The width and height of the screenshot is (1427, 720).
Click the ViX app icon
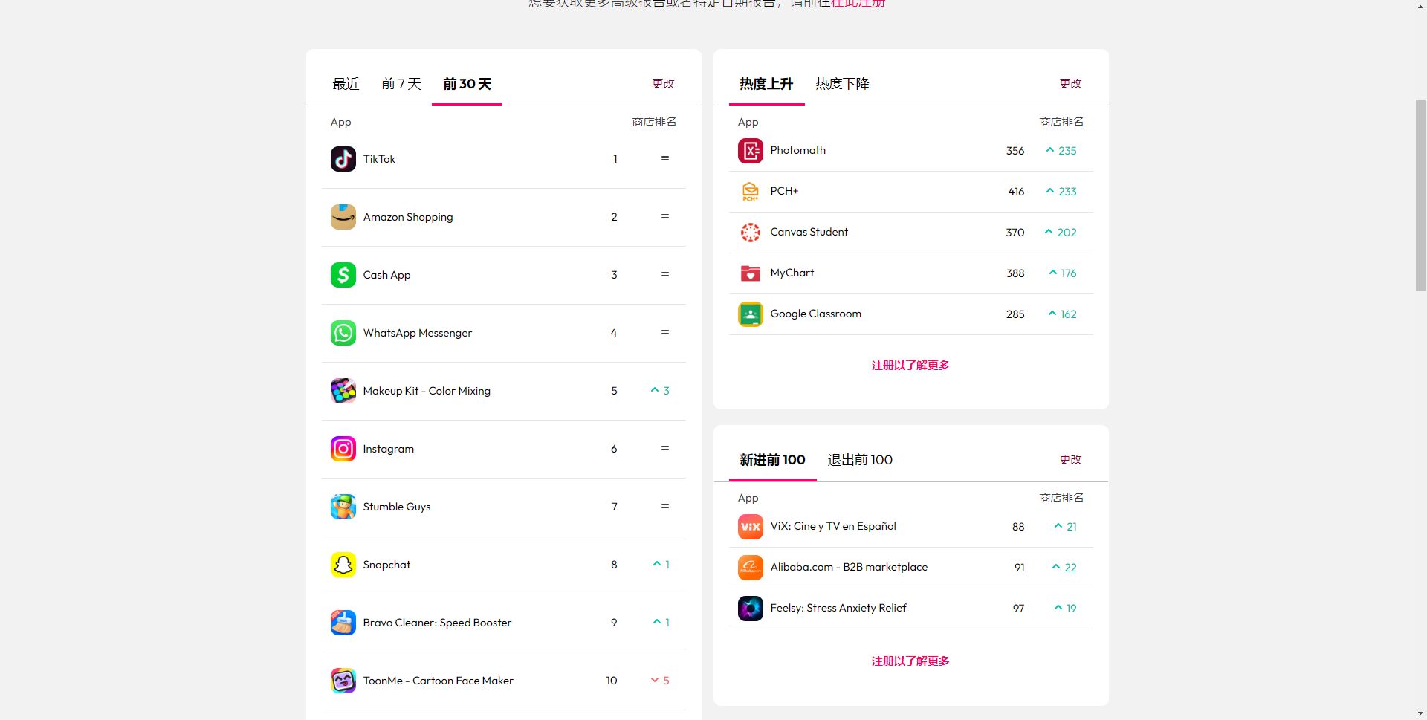[750, 527]
